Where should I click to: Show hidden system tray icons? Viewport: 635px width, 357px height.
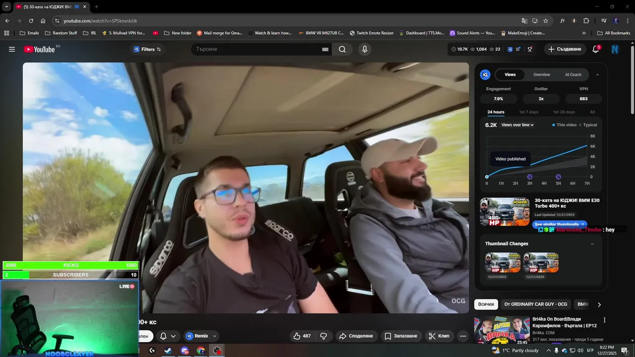pyautogui.click(x=549, y=351)
